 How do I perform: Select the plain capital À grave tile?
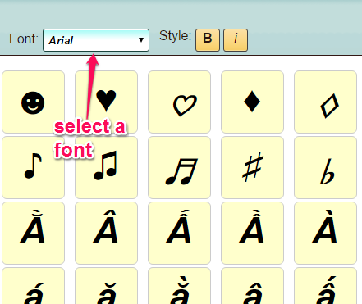point(325,234)
